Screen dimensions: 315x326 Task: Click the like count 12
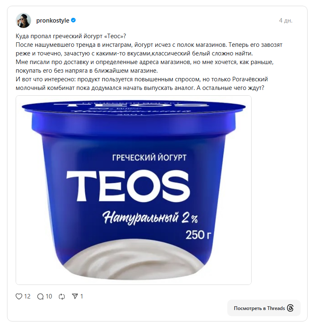(x=27, y=296)
